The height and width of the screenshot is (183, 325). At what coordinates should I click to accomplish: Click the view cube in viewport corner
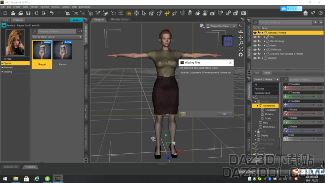point(228,41)
